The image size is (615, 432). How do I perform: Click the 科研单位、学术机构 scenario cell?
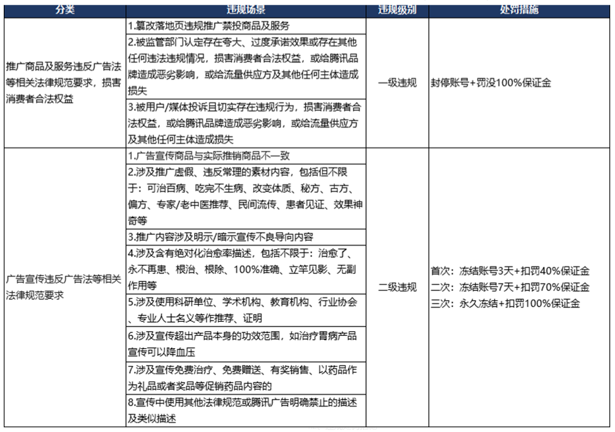[246, 310]
